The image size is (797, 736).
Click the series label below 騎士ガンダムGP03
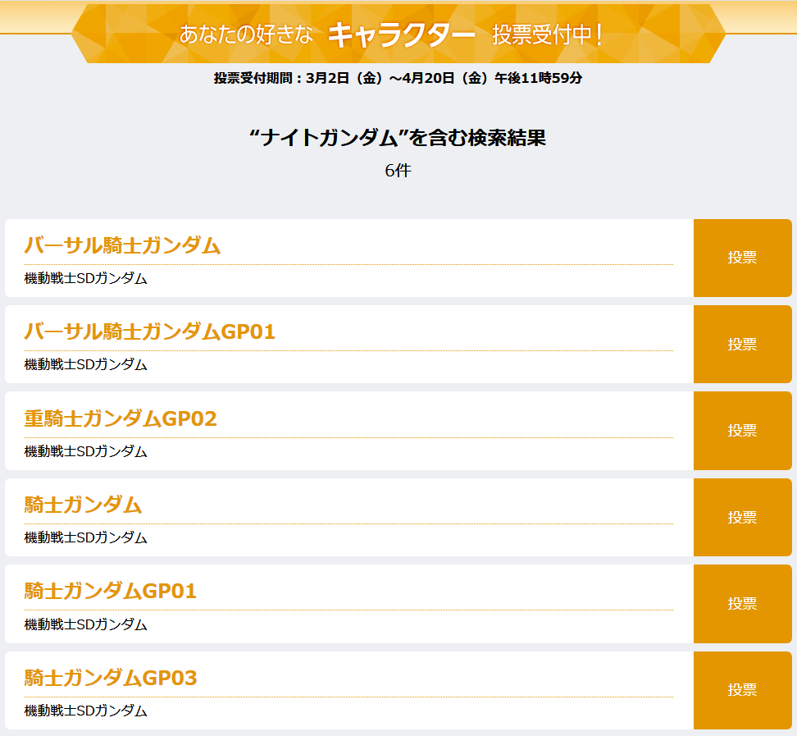point(86,711)
